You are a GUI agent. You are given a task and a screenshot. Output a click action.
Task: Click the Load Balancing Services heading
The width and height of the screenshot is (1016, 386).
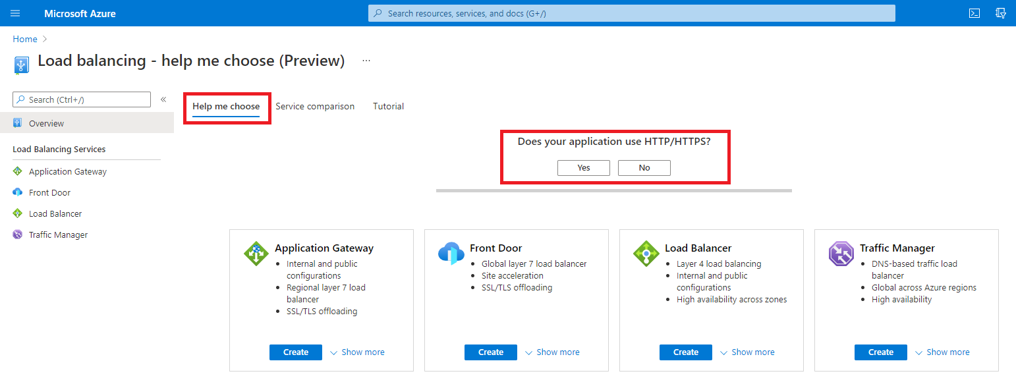[x=59, y=150]
